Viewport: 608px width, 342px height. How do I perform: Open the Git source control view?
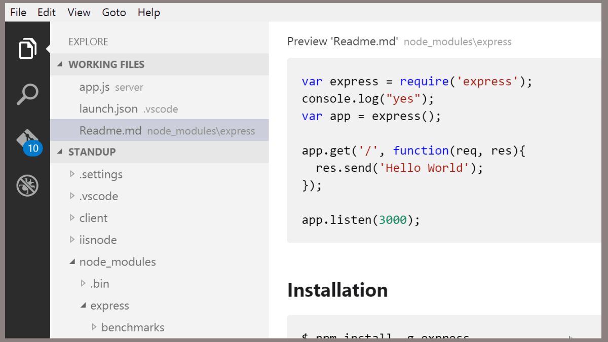(x=28, y=140)
